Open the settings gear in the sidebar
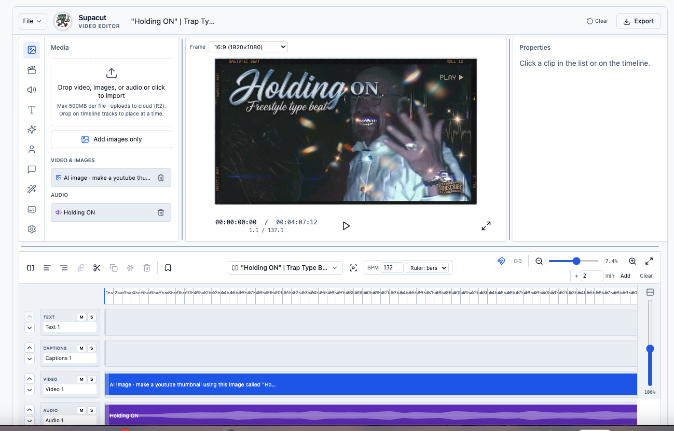 [31, 228]
